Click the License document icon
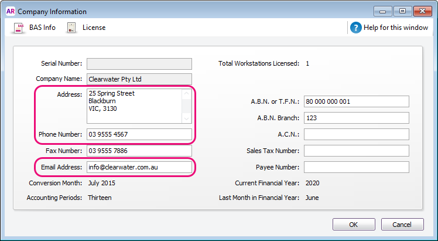438x241 pixels. (x=72, y=28)
